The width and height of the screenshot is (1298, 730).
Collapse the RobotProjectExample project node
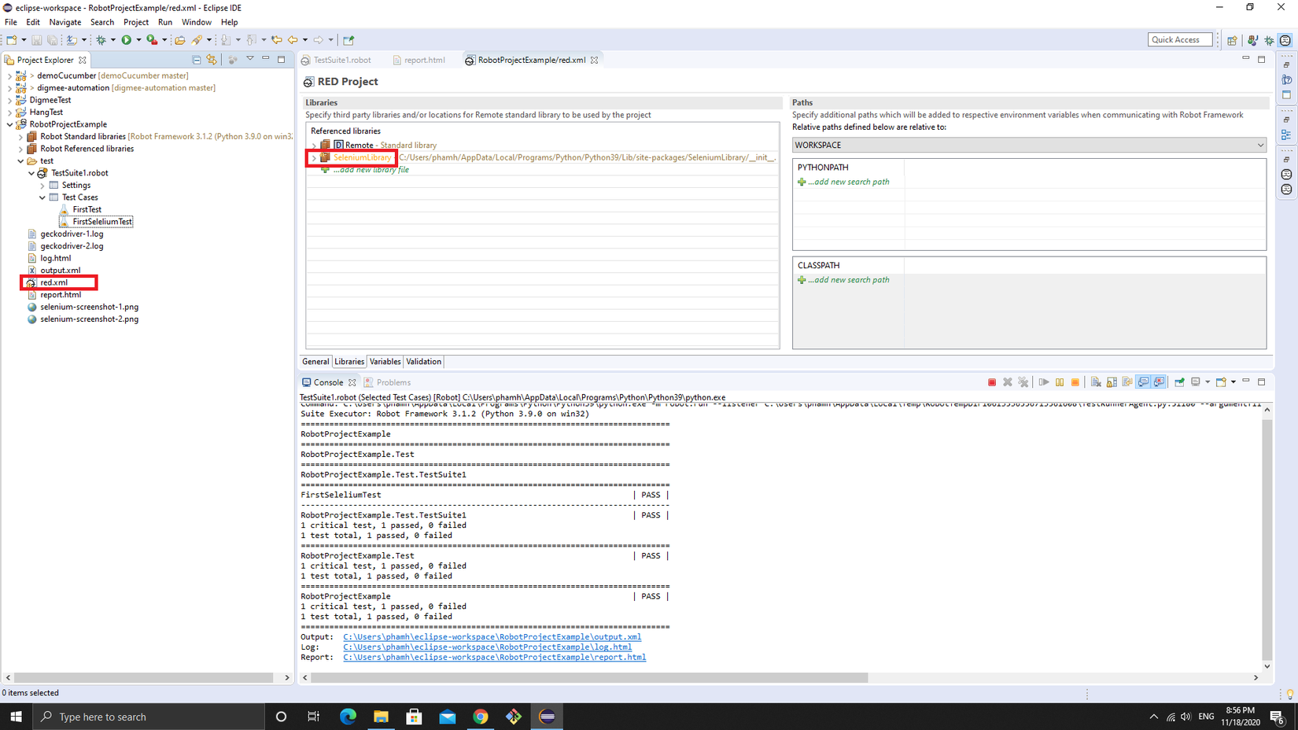tap(9, 124)
